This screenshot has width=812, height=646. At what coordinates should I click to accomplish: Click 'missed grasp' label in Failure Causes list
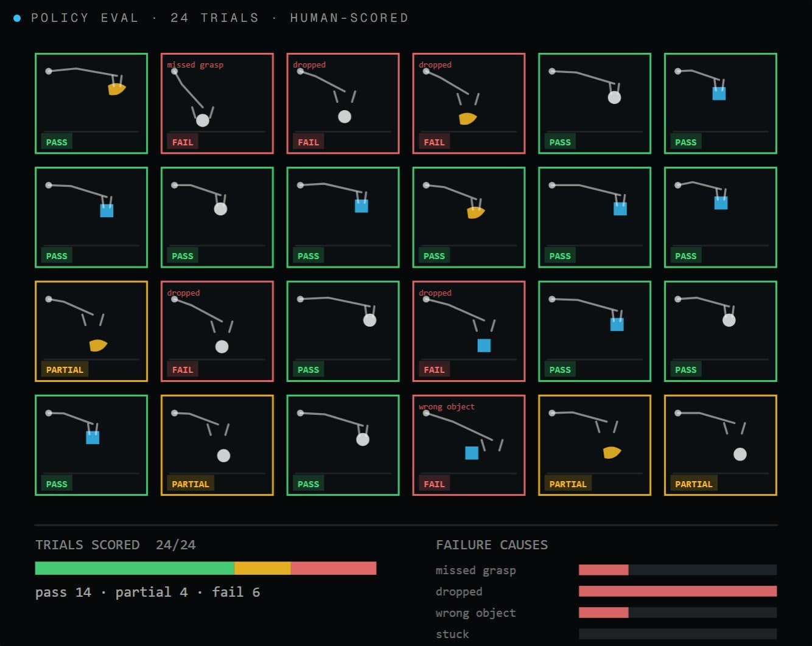[x=475, y=570]
